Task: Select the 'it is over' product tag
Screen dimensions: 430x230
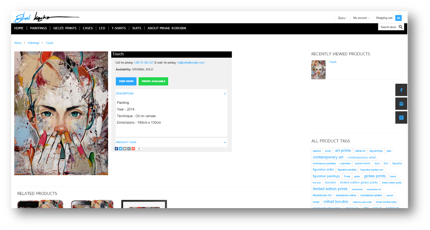Action: 317,183
